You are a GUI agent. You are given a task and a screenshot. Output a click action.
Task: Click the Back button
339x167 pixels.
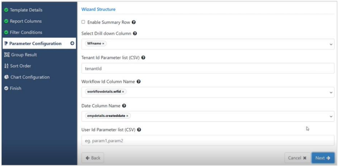point(93,158)
